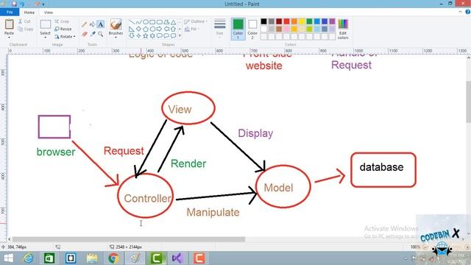Choose the red color swatch

point(286,21)
